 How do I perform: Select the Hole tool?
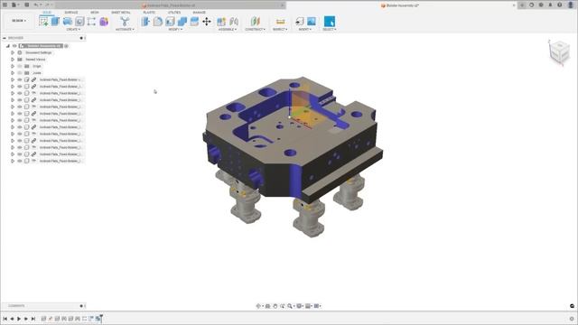tap(79, 22)
